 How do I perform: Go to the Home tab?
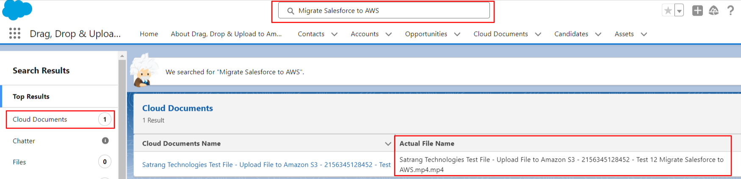tap(149, 34)
